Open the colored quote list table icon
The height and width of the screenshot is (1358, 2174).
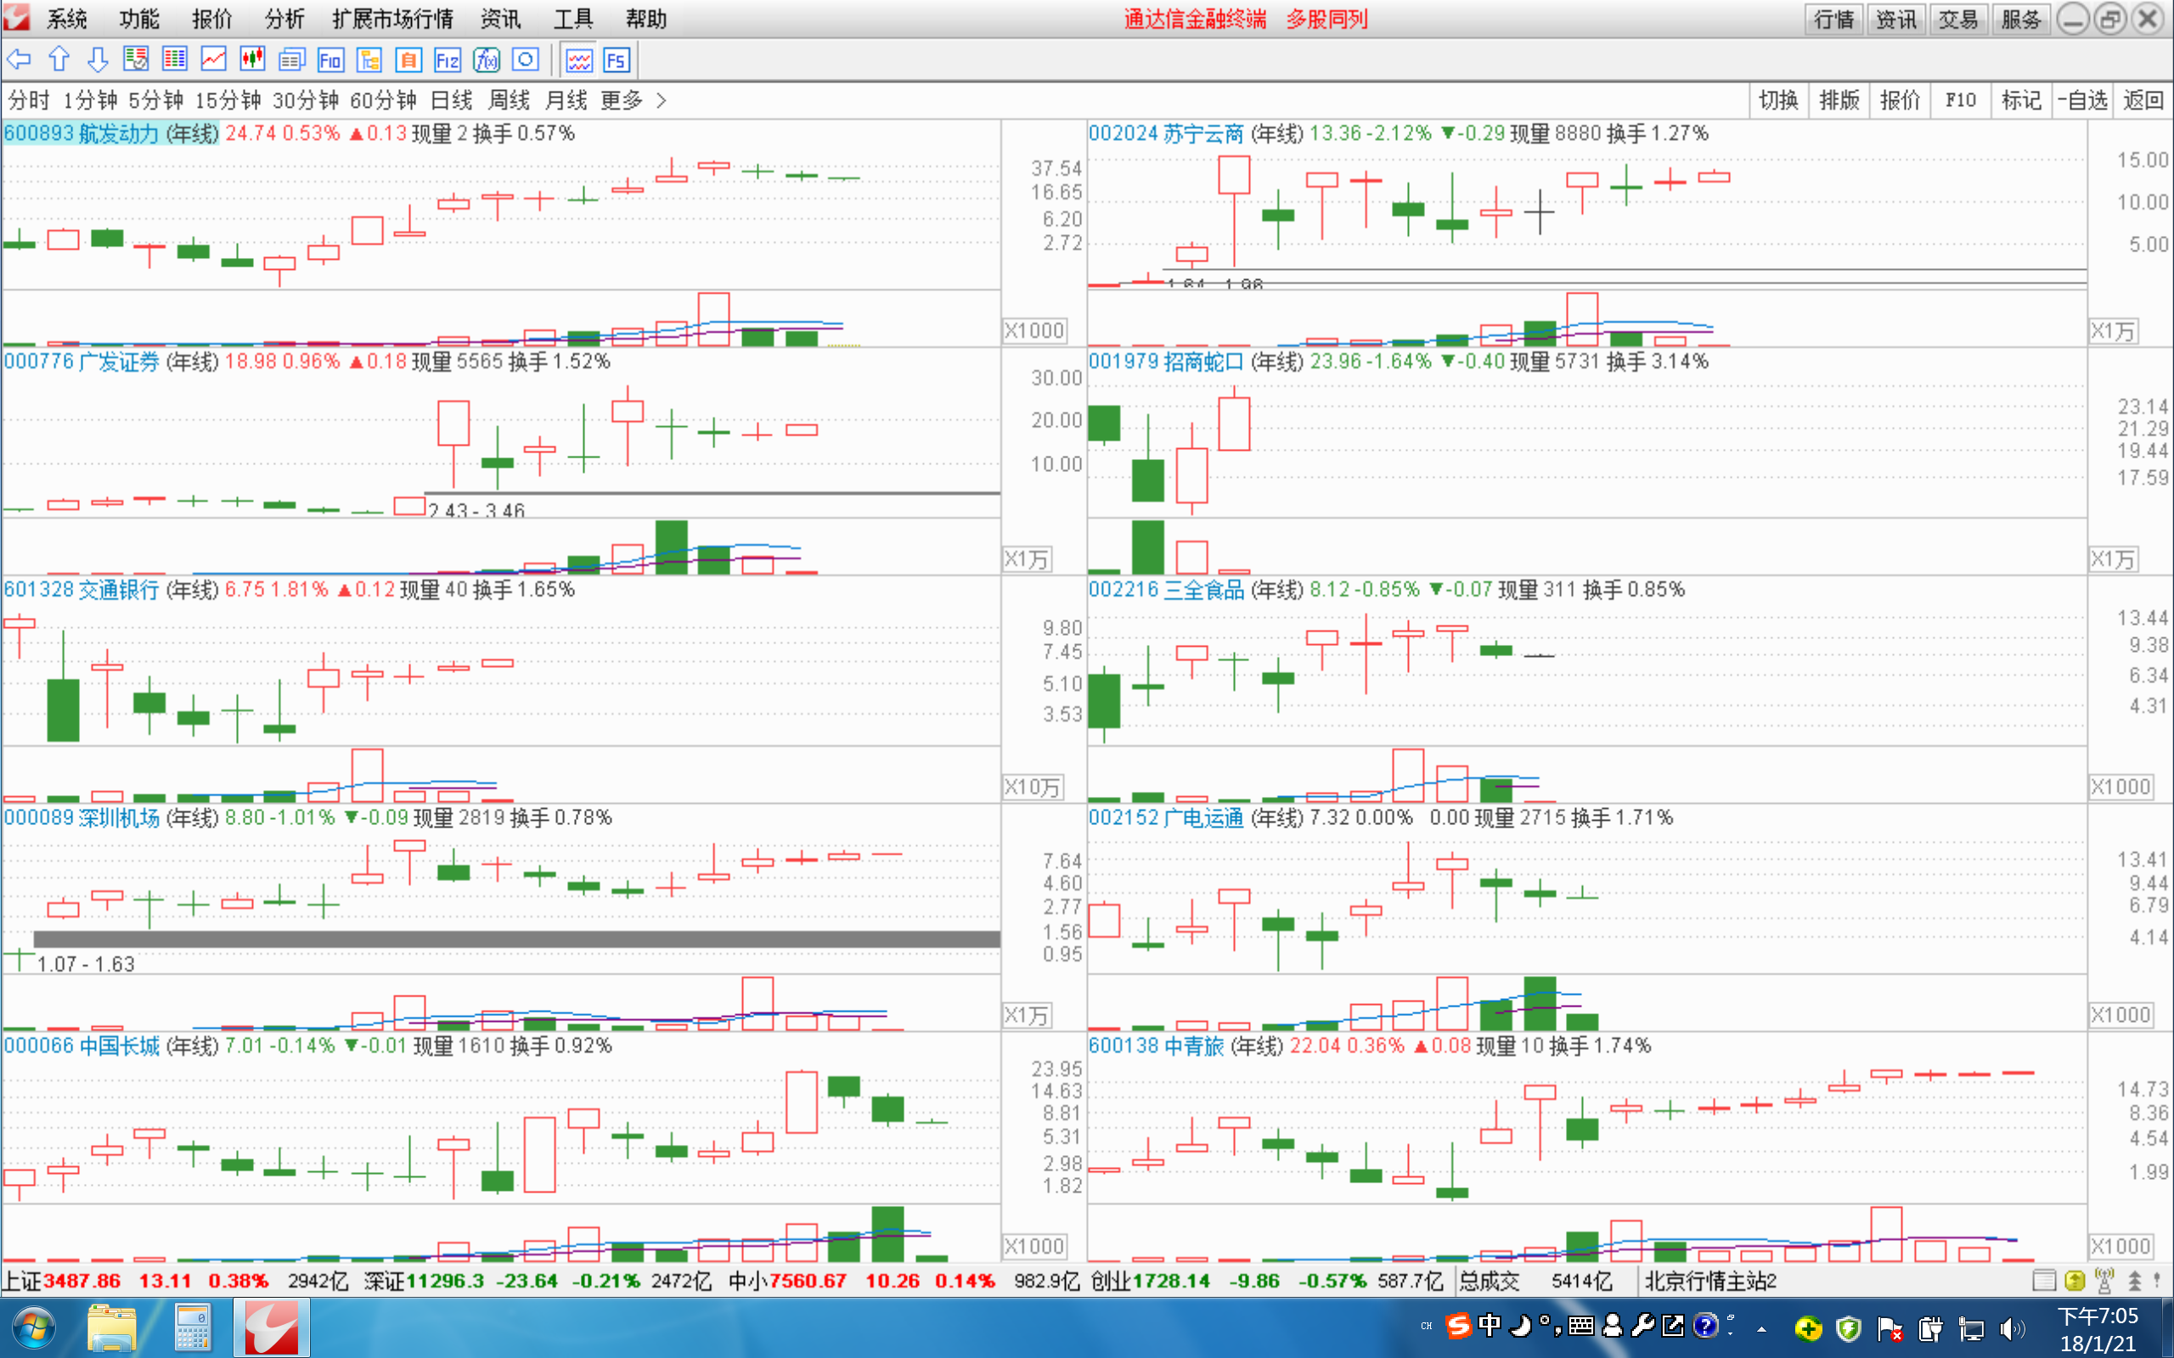coord(174,60)
